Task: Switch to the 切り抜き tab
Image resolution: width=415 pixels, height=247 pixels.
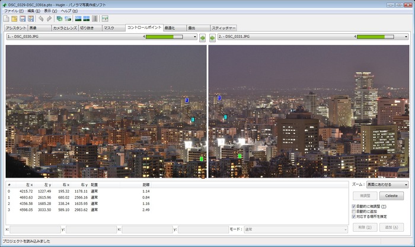Action: coord(90,28)
